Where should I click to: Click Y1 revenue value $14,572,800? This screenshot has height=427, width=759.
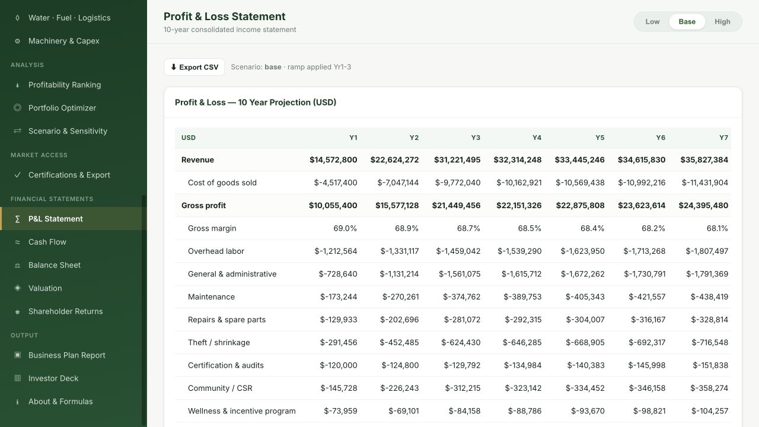point(333,160)
